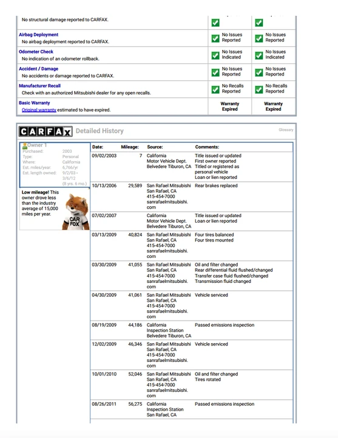
Task: Click second green checkmark in Accident / Damage row
Action: click(259, 72)
